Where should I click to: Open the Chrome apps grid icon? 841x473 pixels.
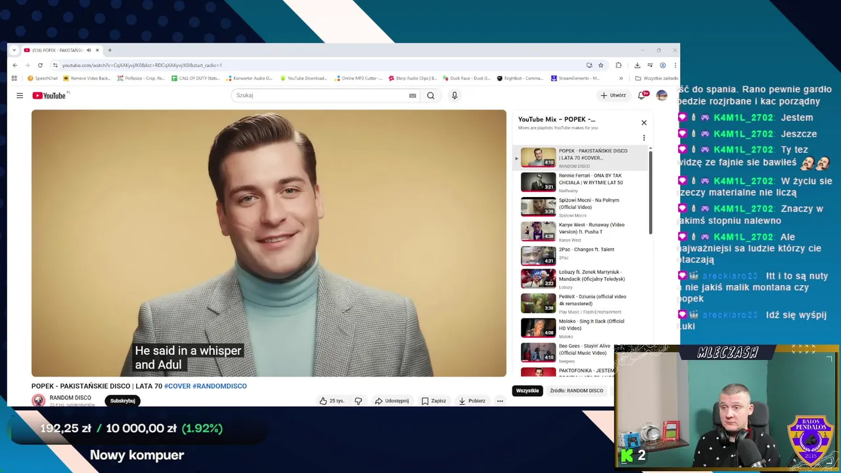(x=14, y=78)
